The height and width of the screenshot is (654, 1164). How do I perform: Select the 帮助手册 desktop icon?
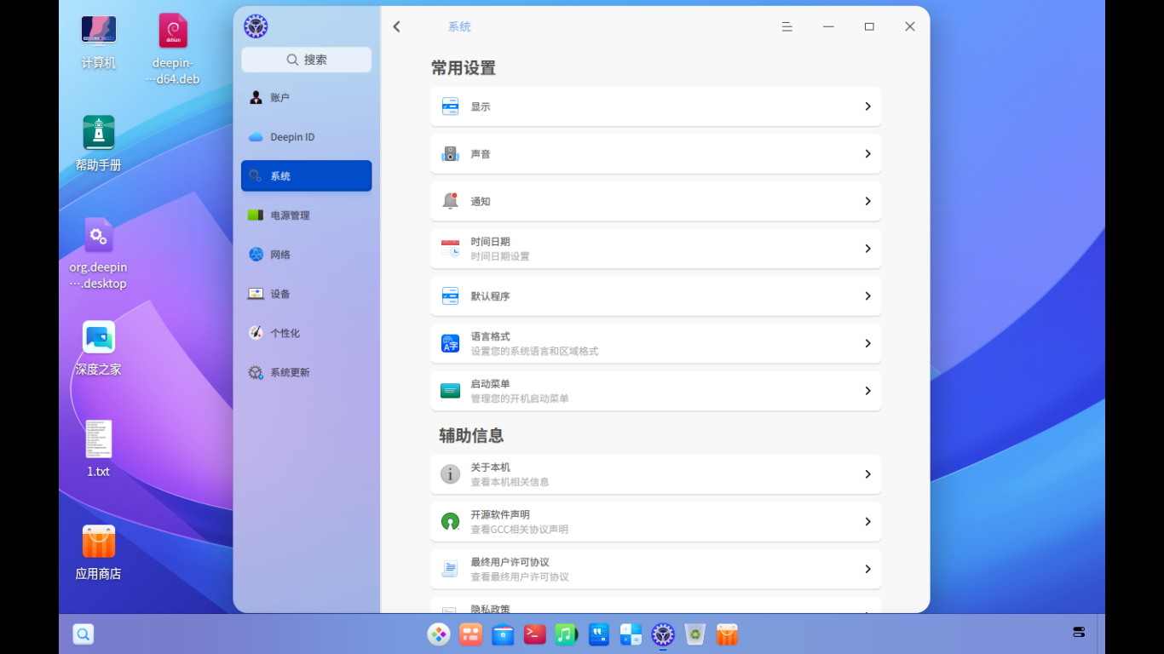click(98, 143)
